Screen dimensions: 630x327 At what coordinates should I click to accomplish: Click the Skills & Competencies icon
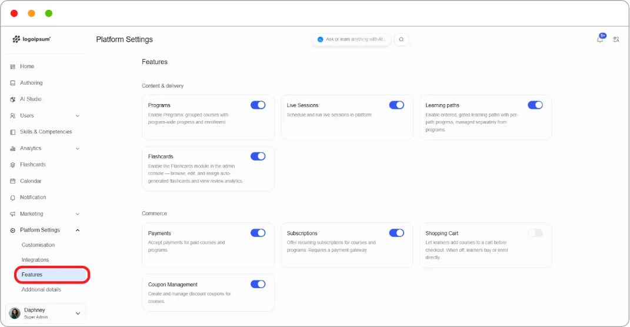click(13, 132)
